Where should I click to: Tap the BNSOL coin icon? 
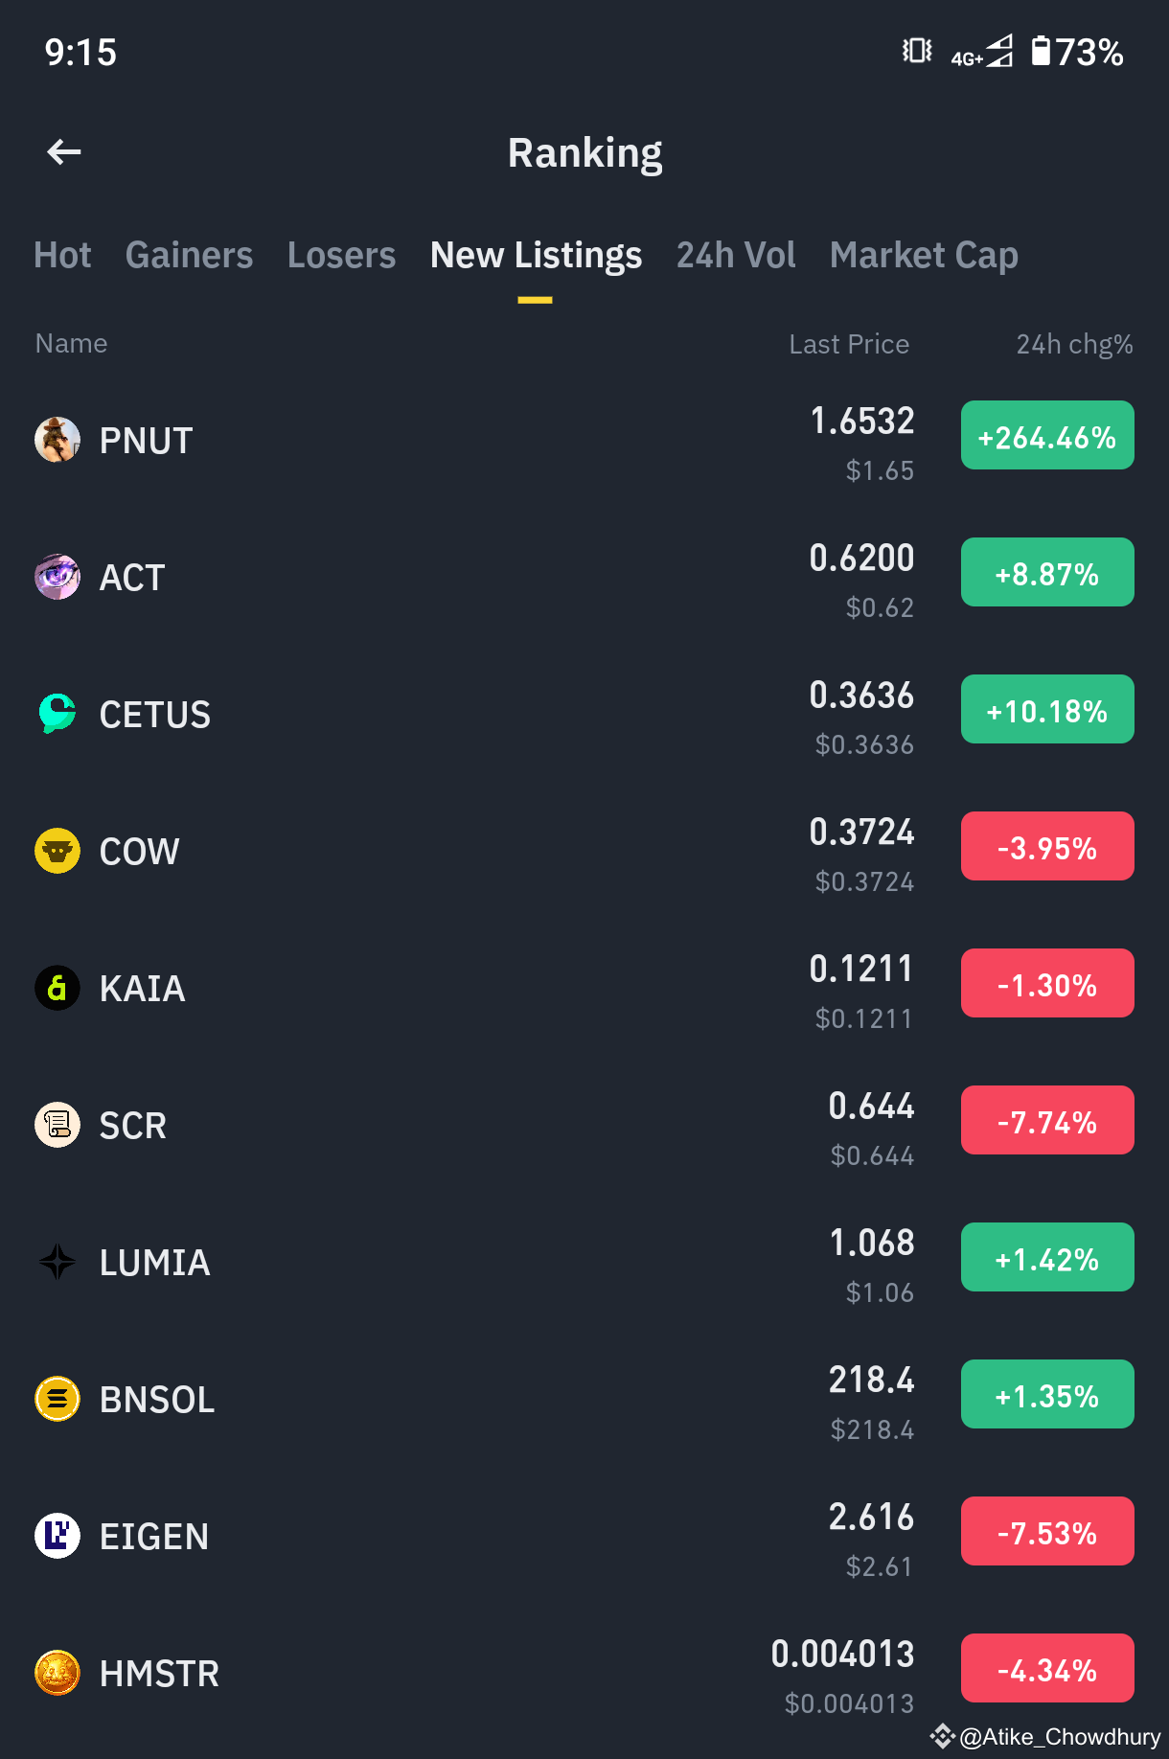[57, 1399]
